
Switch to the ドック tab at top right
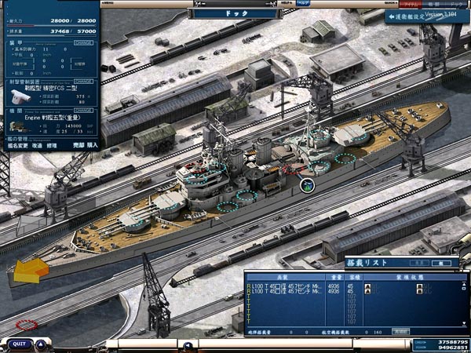(x=457, y=4)
